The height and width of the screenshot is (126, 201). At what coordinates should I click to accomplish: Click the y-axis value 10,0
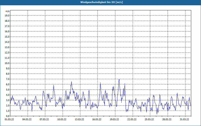click(x=7, y=63)
